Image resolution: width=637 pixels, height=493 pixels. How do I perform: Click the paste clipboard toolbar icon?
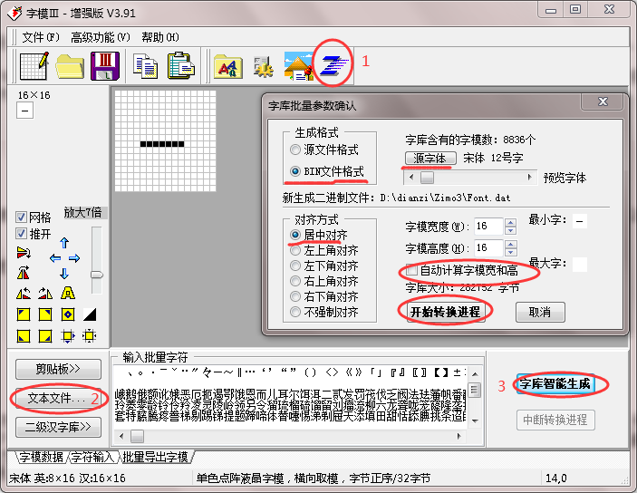click(180, 65)
